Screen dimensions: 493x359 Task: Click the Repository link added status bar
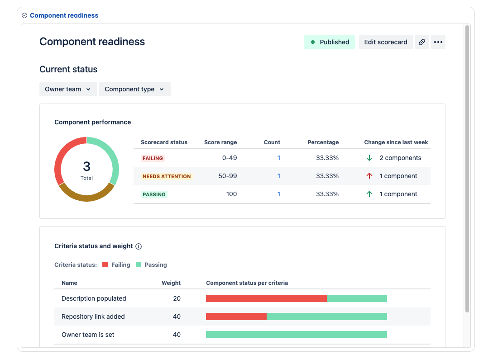[297, 316]
